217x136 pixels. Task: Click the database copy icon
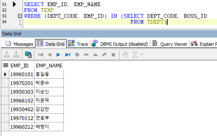tap(28, 55)
